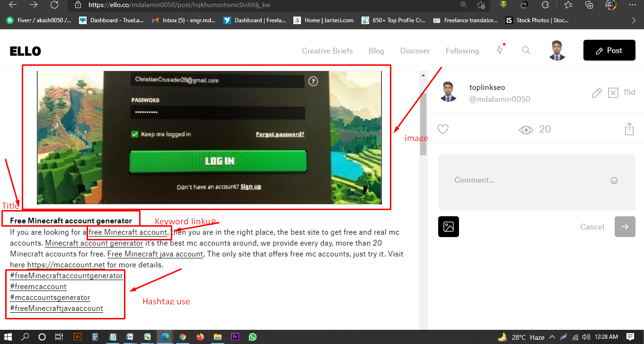This screenshot has width=644, height=344.
Task: Submit the comment with arrow button
Action: [625, 227]
